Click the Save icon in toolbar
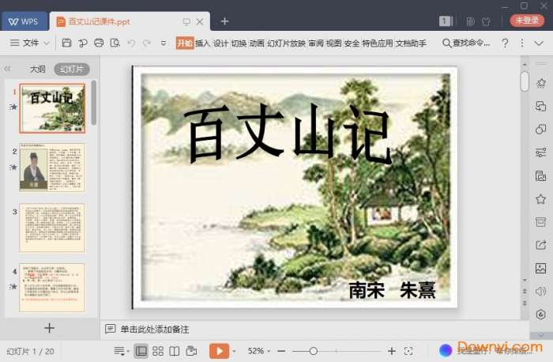 tap(66, 43)
